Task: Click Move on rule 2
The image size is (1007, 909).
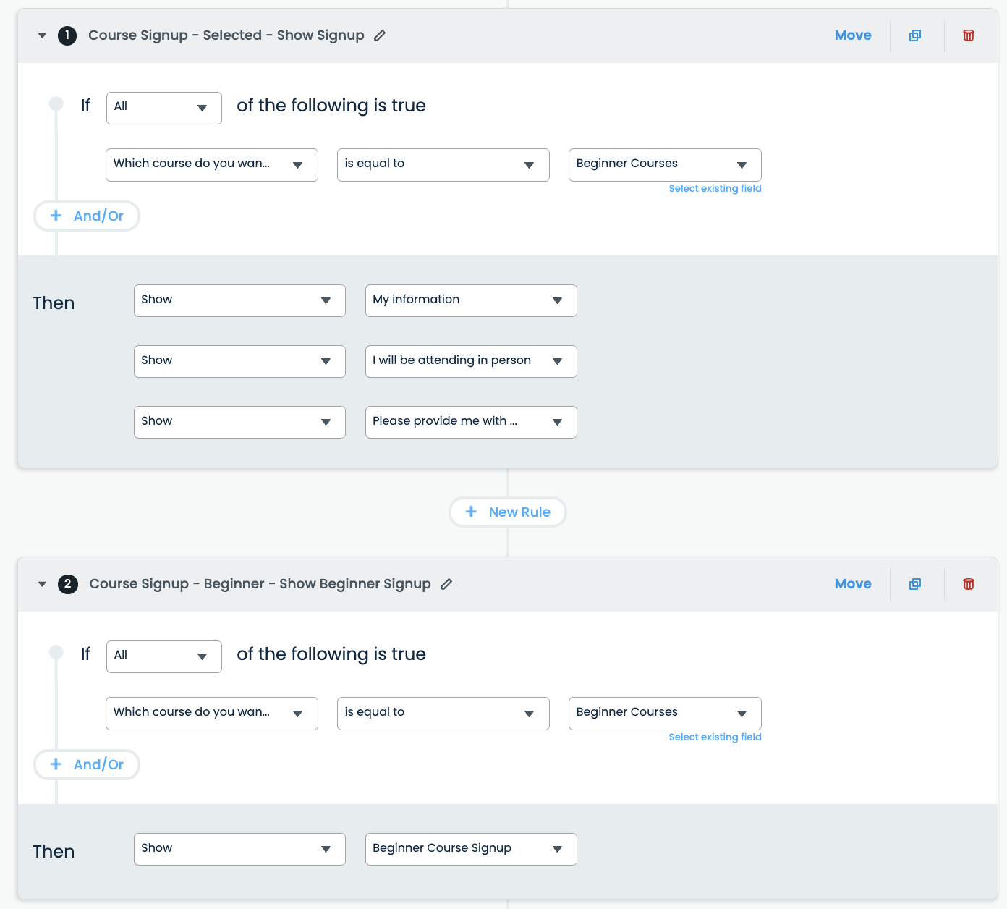Action: pyautogui.click(x=852, y=584)
